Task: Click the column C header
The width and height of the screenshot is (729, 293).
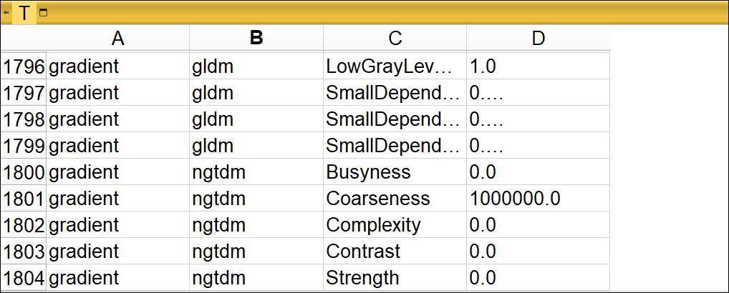Action: 395,39
